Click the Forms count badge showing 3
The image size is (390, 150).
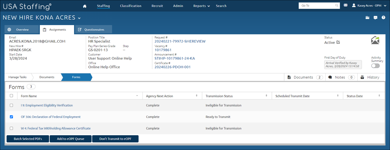31,87
